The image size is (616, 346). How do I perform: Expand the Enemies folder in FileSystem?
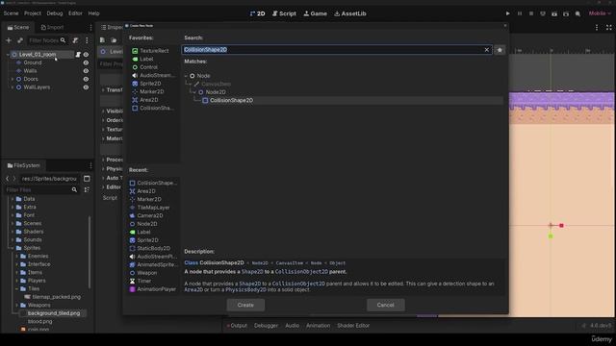click(17, 257)
